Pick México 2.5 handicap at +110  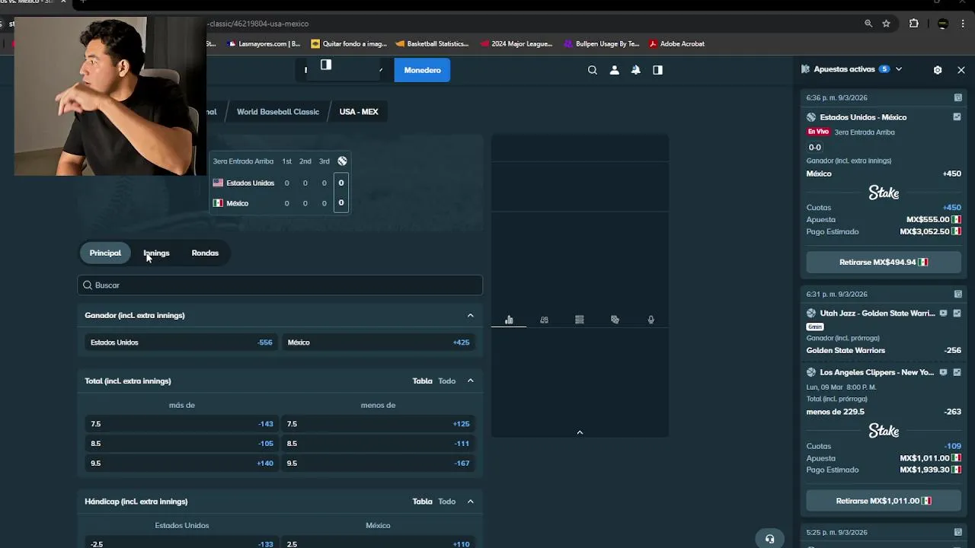379,543
